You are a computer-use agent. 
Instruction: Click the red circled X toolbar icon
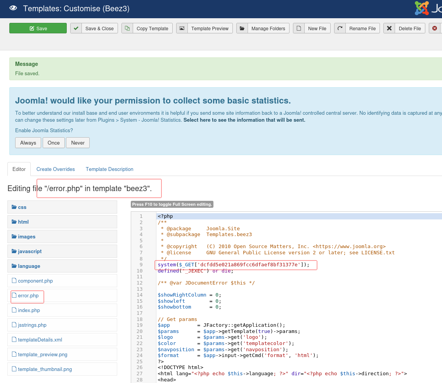[435, 28]
